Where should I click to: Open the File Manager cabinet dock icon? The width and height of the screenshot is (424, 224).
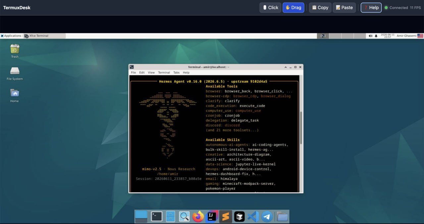tap(170, 217)
